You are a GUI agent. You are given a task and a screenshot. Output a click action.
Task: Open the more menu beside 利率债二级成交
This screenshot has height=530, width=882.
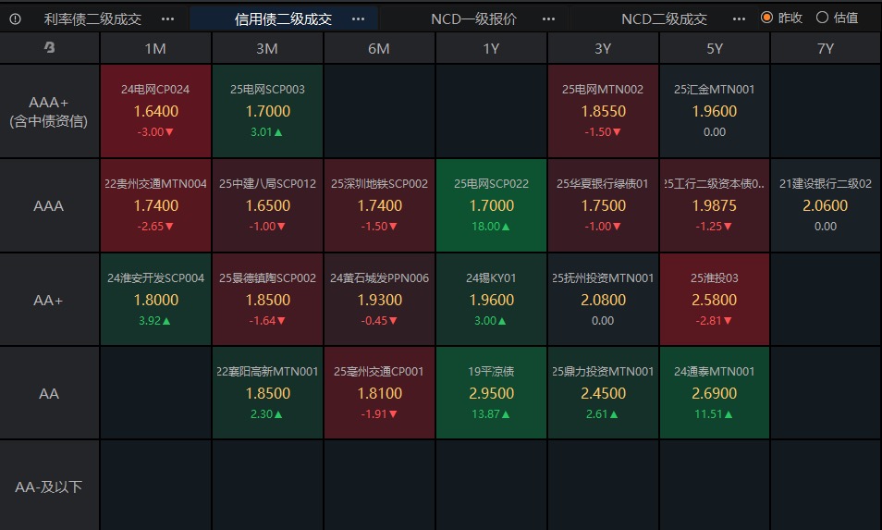167,19
